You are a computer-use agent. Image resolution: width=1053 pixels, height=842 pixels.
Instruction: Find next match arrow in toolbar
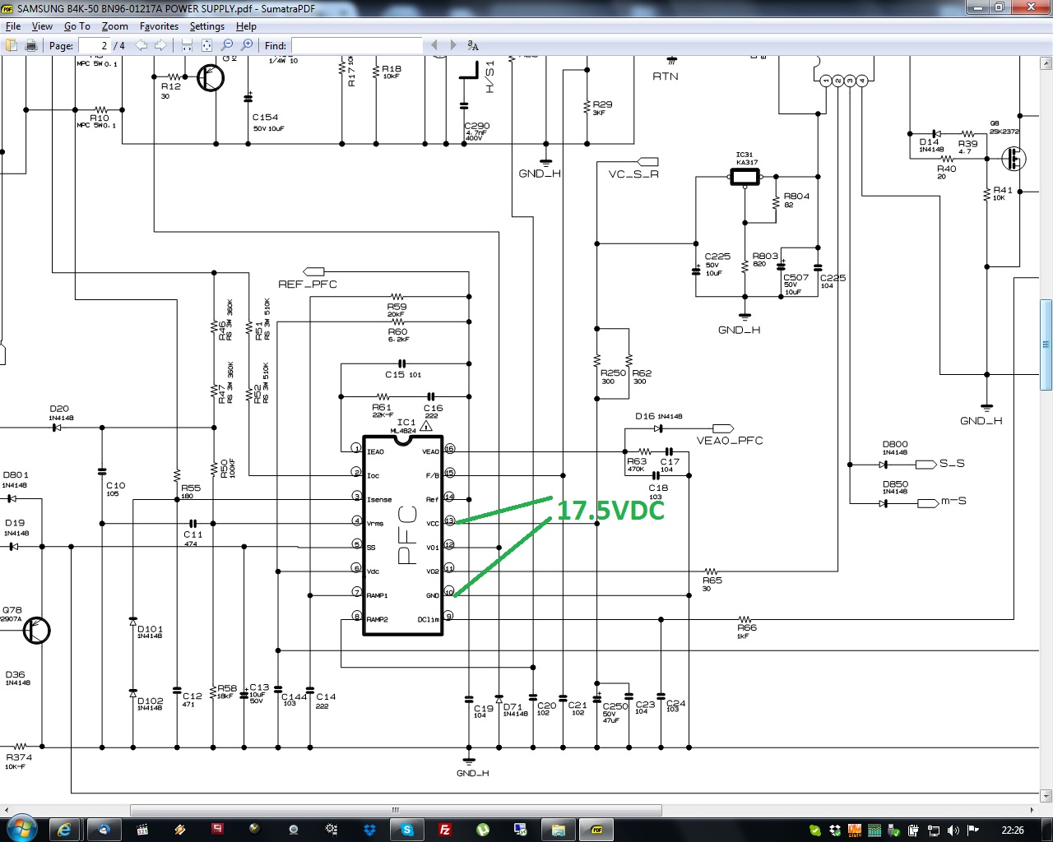click(x=453, y=45)
